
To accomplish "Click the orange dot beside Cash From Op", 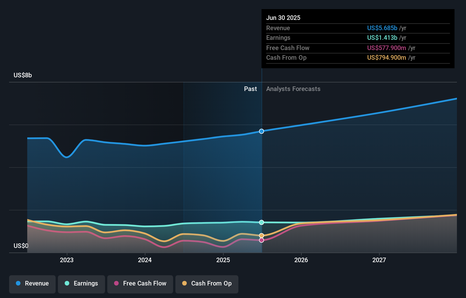I will point(185,283).
